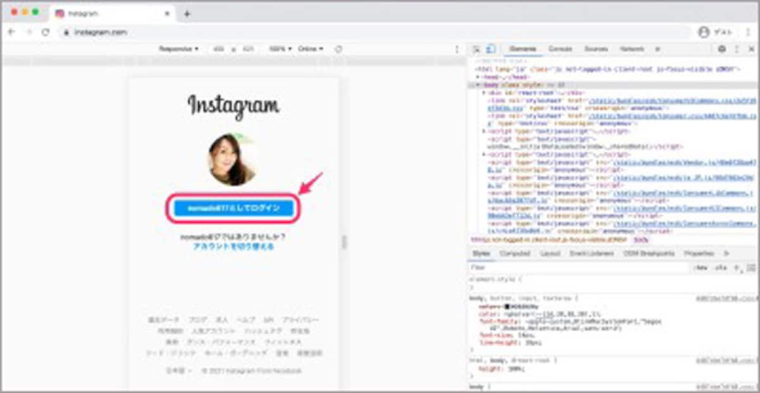
Task: Toggle the :hov element state button
Action: coord(700,268)
